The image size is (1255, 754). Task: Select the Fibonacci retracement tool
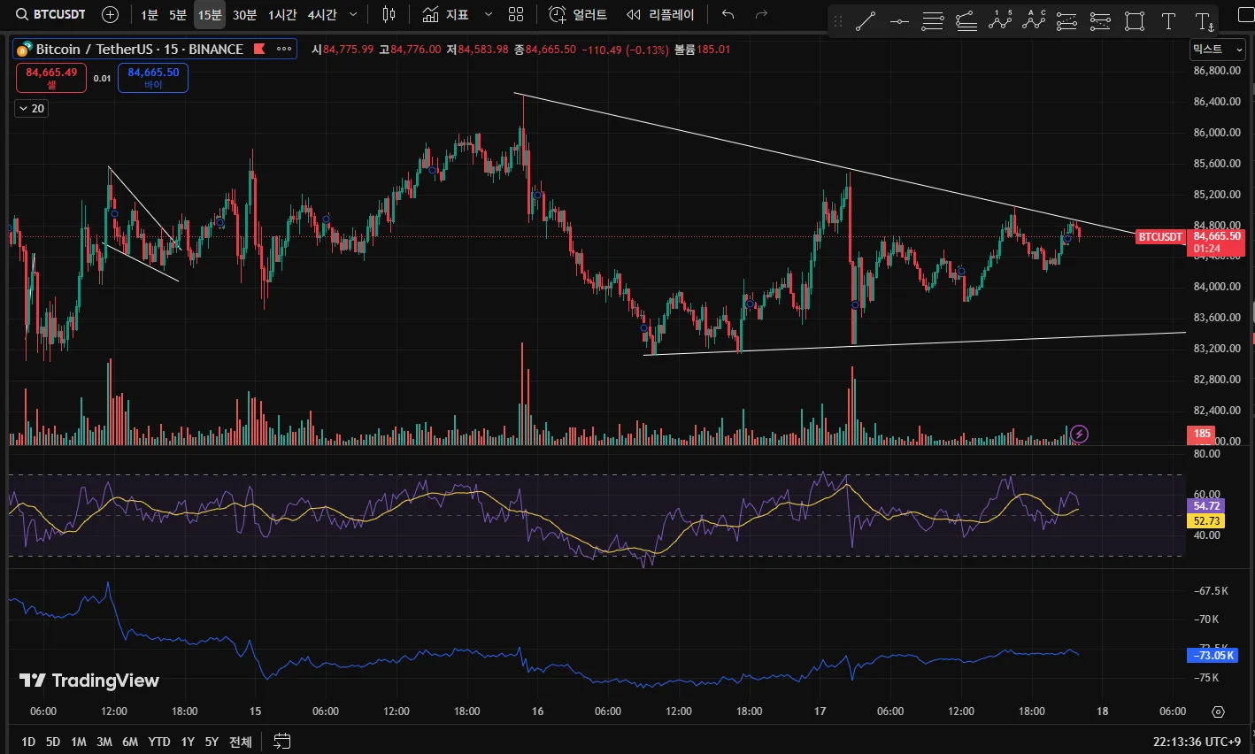click(x=932, y=21)
